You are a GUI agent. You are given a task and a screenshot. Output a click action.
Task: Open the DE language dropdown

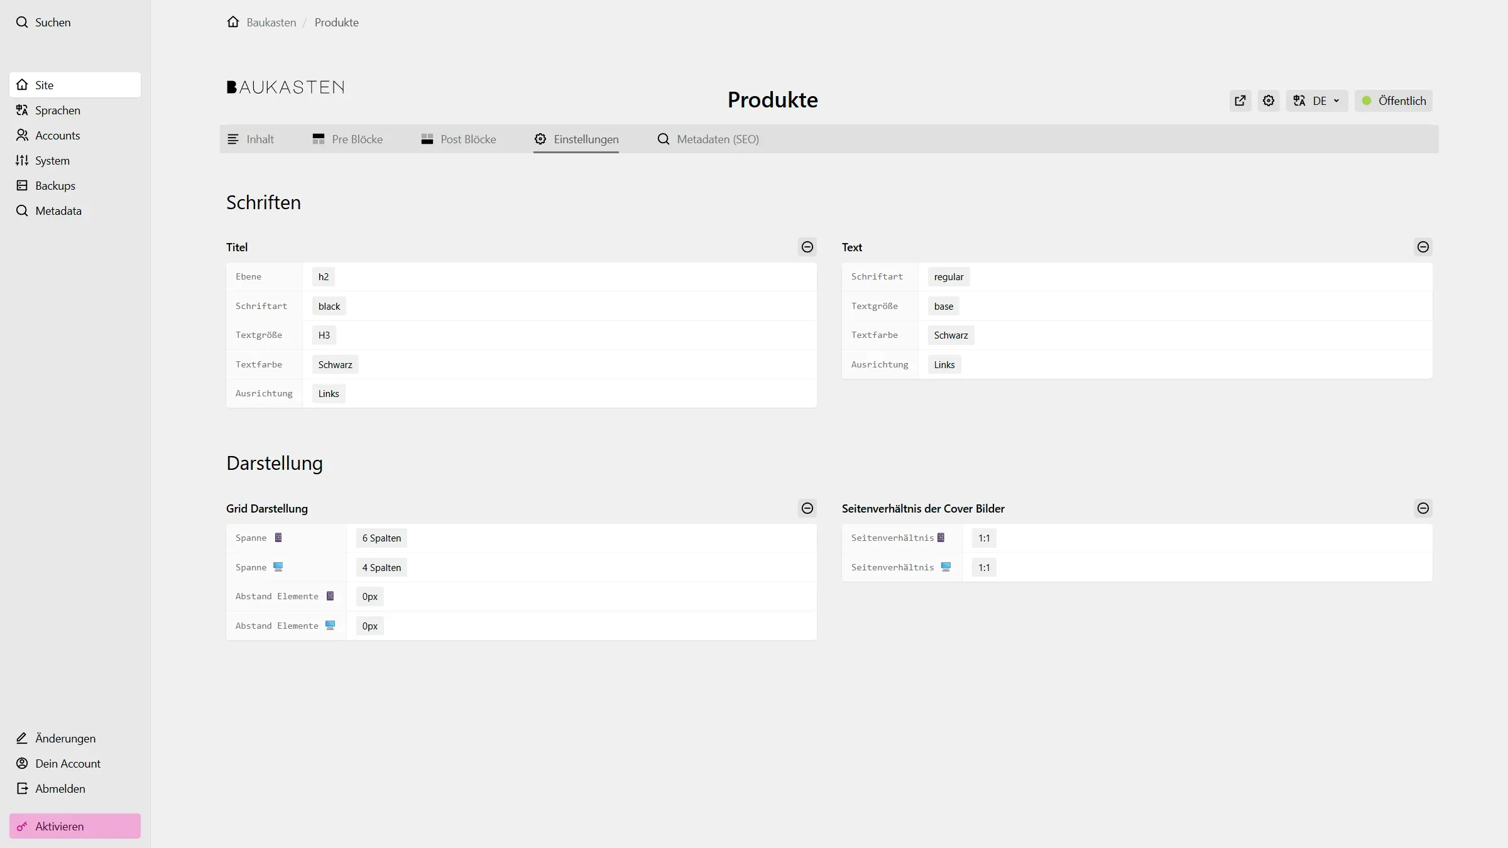click(x=1316, y=101)
